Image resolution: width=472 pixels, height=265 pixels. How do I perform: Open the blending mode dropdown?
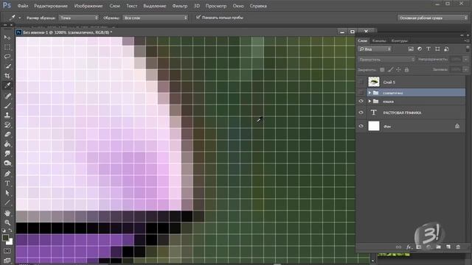pos(386,60)
